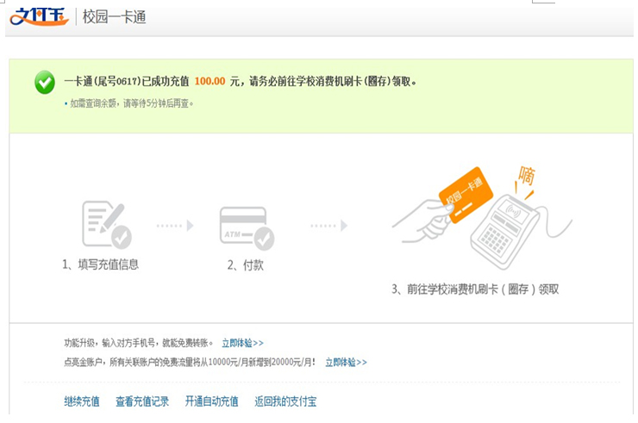This screenshot has width=638, height=423.
Task: Click 开通自动充值 to enable auto recharge
Action: pyautogui.click(x=211, y=401)
